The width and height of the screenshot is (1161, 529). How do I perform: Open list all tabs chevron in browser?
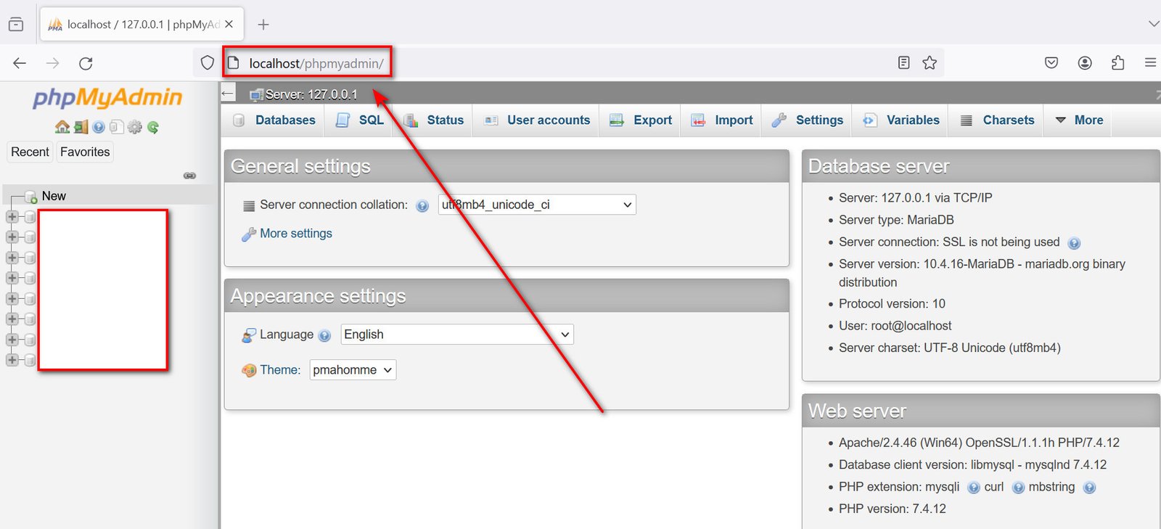[1154, 24]
